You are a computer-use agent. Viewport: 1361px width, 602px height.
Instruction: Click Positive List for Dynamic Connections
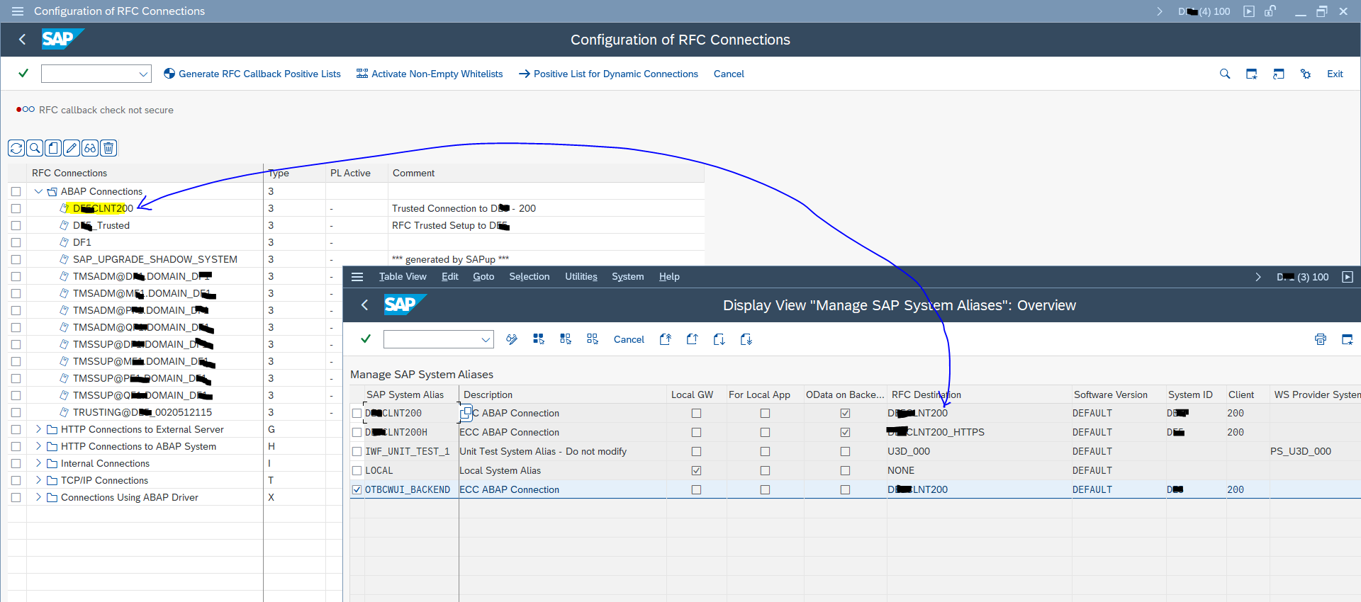pos(608,74)
